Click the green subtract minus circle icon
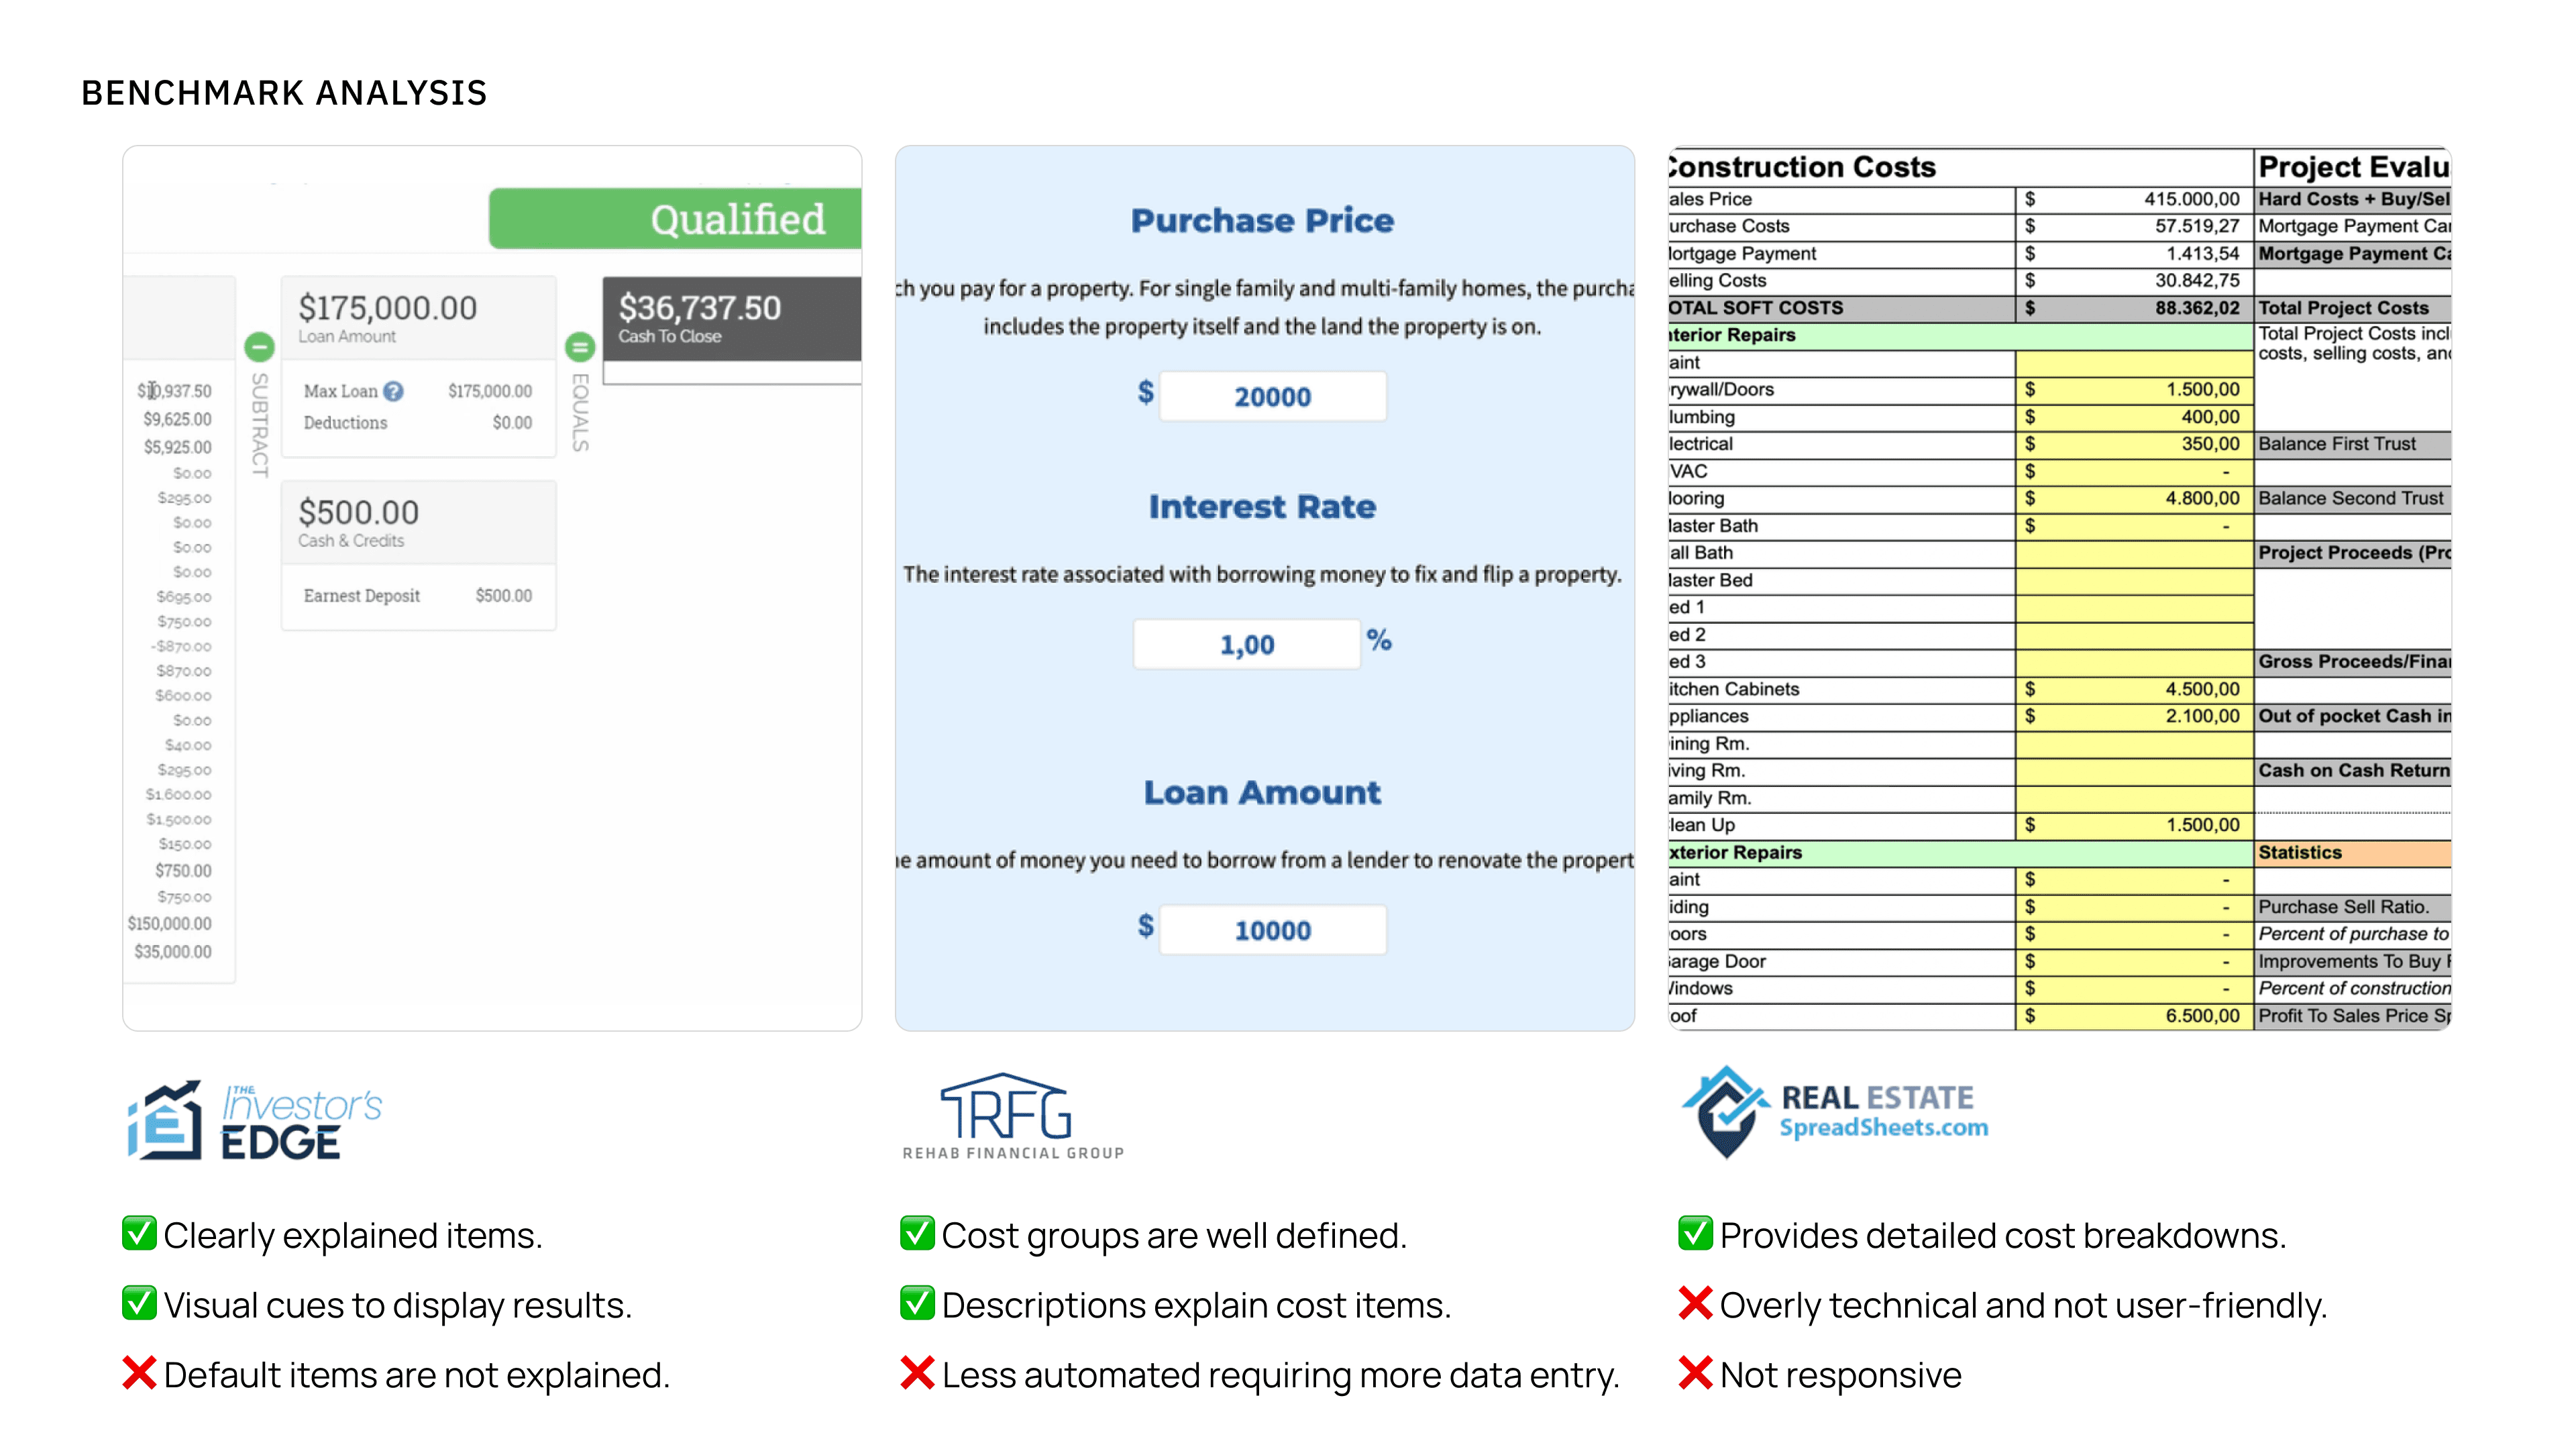This screenshot has width=2576, height=1449. 259,347
